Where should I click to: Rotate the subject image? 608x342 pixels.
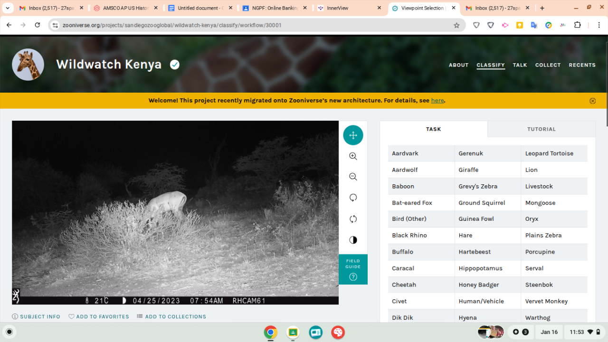click(x=353, y=198)
